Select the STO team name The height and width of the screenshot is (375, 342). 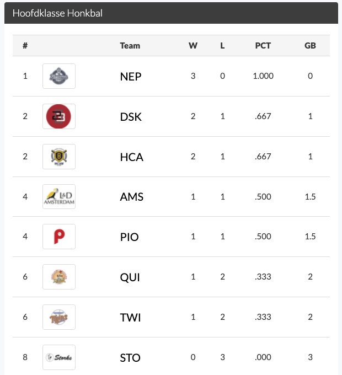(x=130, y=358)
